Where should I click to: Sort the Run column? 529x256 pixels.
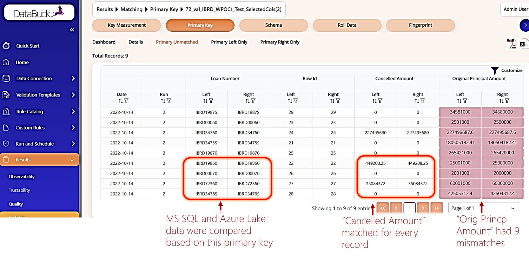point(163,101)
